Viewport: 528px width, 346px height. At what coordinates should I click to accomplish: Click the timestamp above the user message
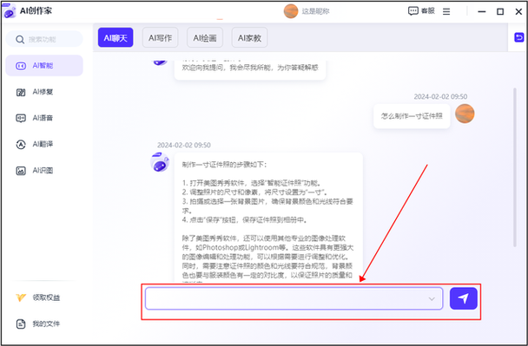[440, 96]
